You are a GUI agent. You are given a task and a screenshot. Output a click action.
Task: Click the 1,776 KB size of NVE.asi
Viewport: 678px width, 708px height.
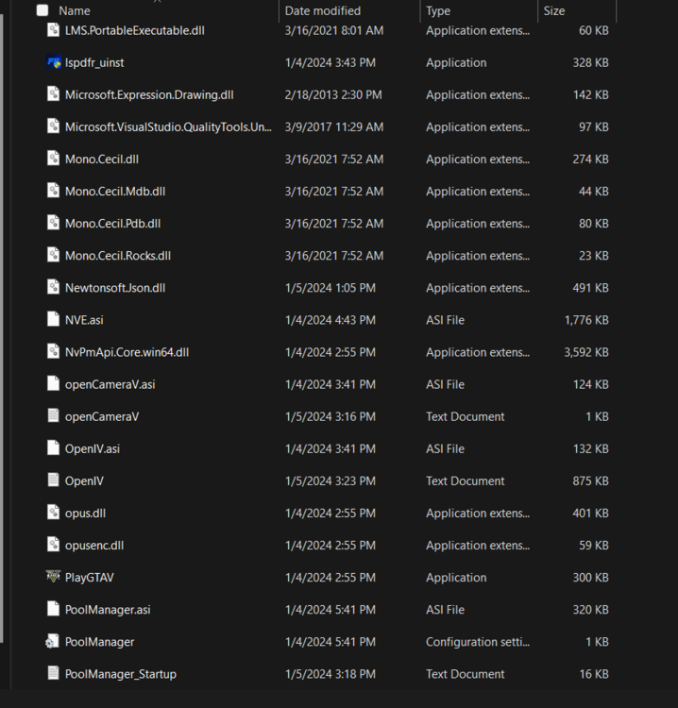tap(586, 320)
